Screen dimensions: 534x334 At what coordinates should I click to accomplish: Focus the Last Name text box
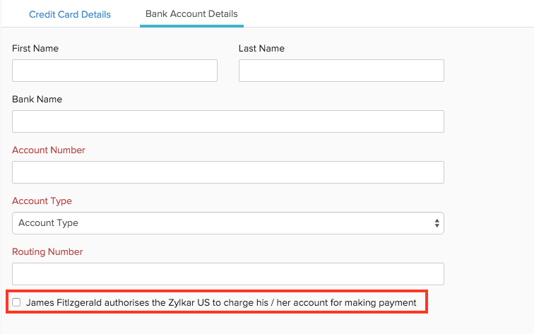pos(341,71)
